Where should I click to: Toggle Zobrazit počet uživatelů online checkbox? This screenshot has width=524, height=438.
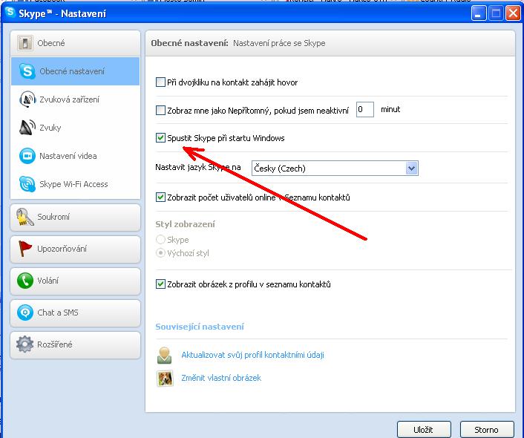(x=160, y=197)
